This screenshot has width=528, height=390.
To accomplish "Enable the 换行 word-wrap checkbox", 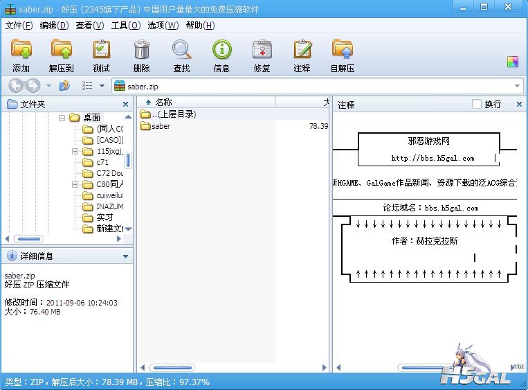I will (x=477, y=104).
